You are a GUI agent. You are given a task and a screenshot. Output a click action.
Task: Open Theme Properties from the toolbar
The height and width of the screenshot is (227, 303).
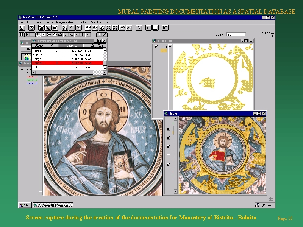tap(41, 28)
